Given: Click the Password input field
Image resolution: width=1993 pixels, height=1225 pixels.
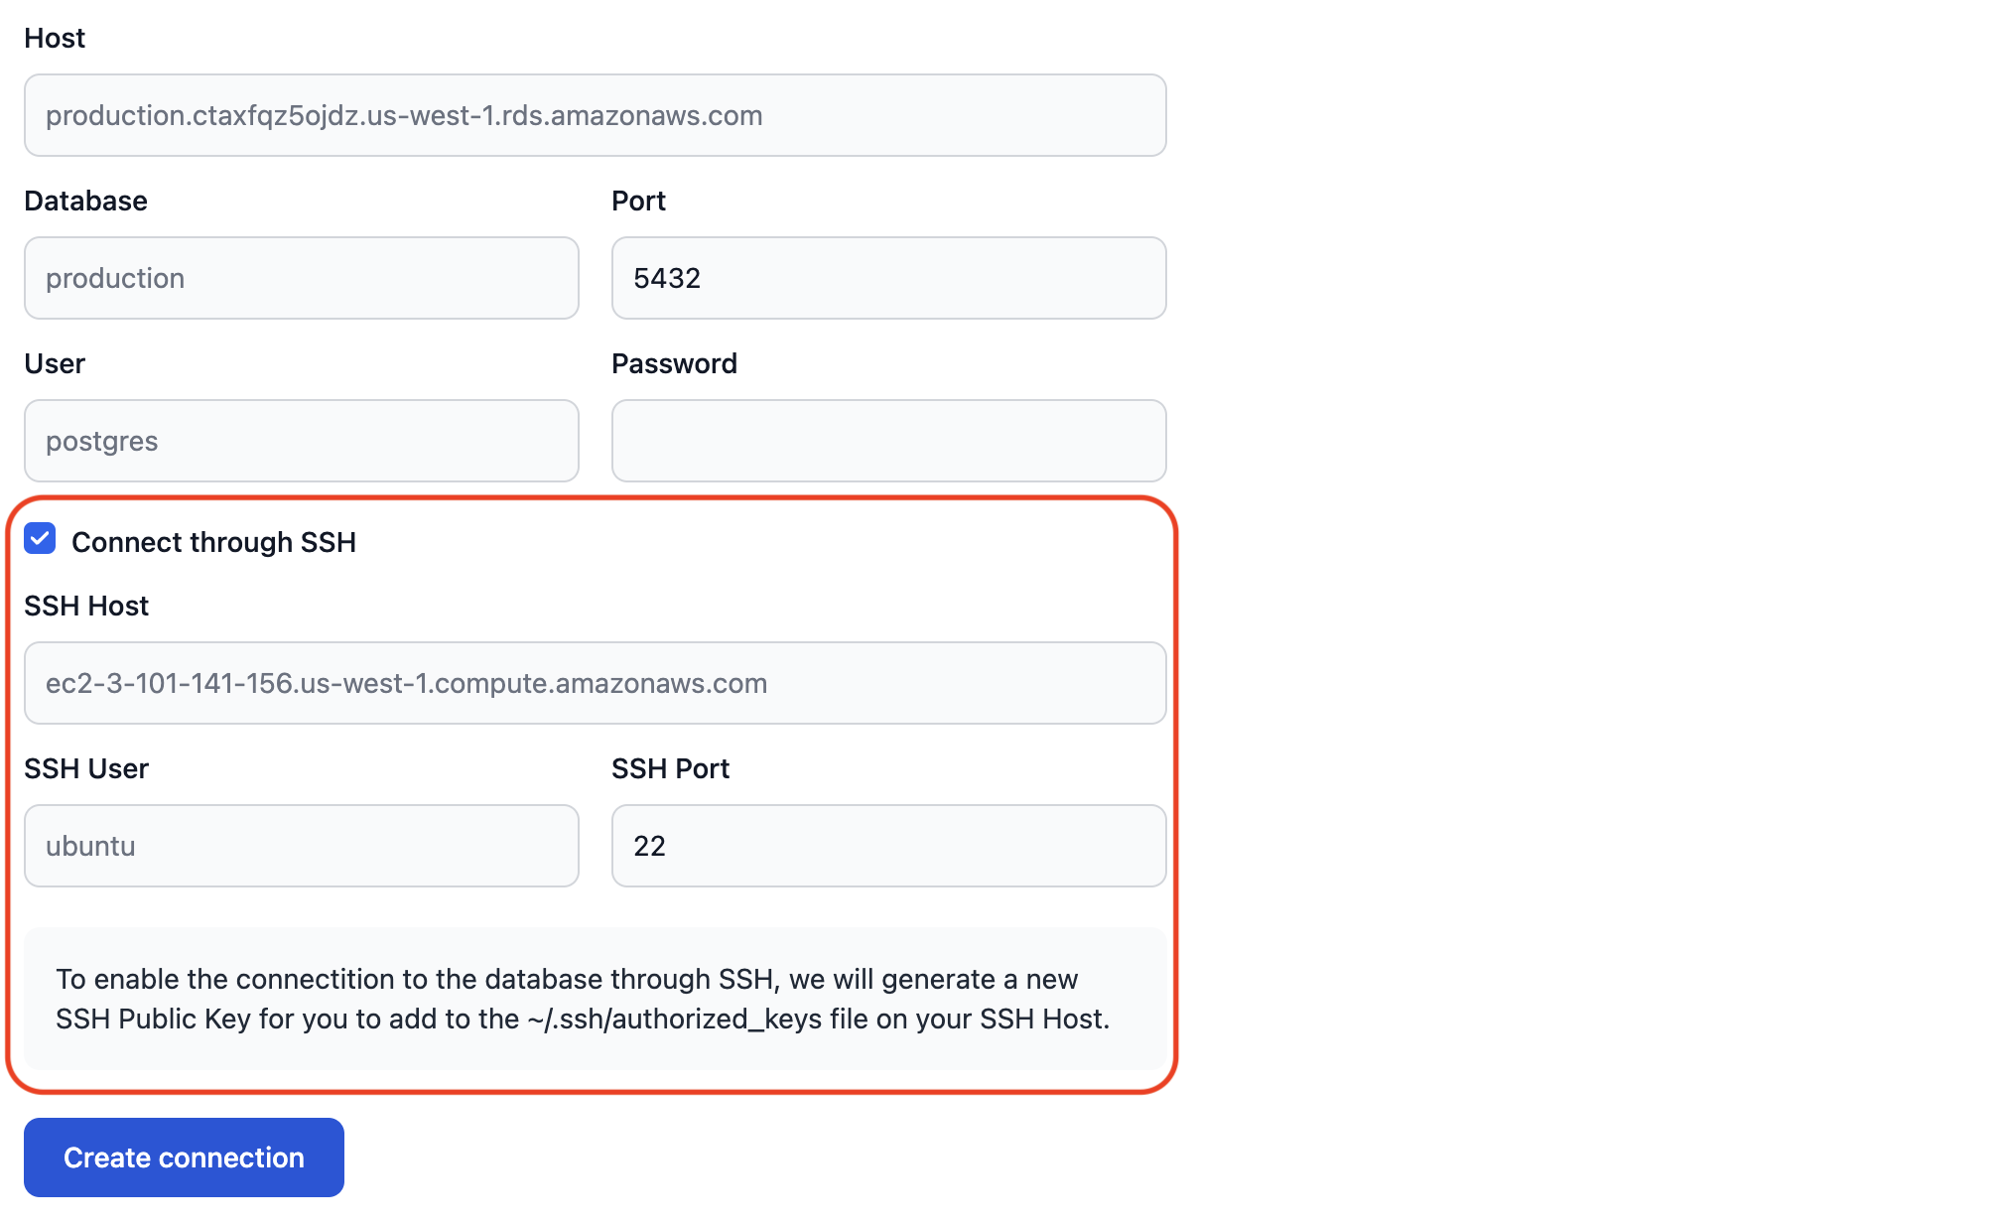Looking at the screenshot, I should pyautogui.click(x=889, y=440).
